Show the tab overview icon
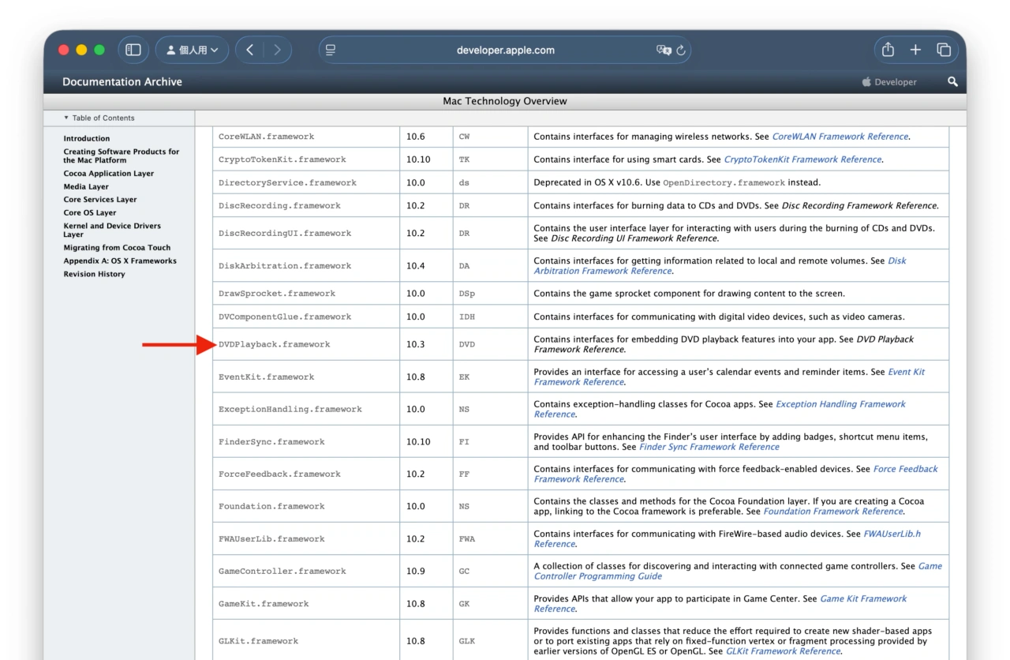The width and height of the screenshot is (1010, 660). [x=944, y=50]
